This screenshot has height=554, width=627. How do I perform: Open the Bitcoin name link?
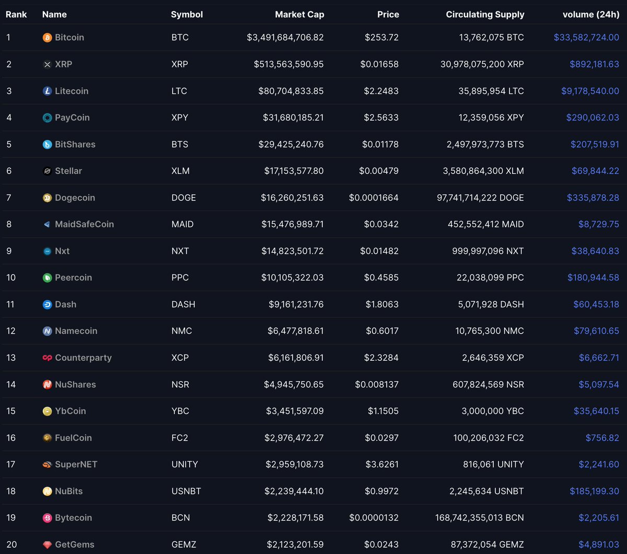[69, 38]
